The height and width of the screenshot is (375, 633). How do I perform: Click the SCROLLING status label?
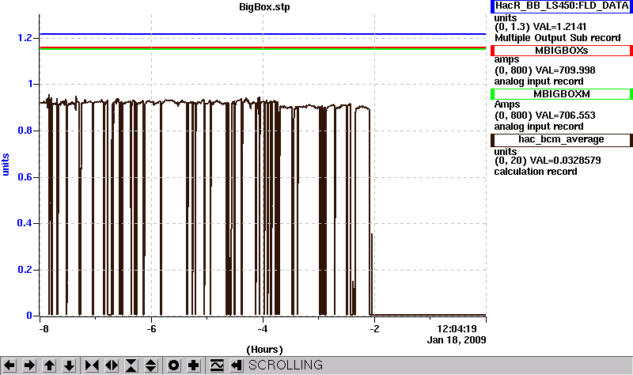pyautogui.click(x=286, y=366)
